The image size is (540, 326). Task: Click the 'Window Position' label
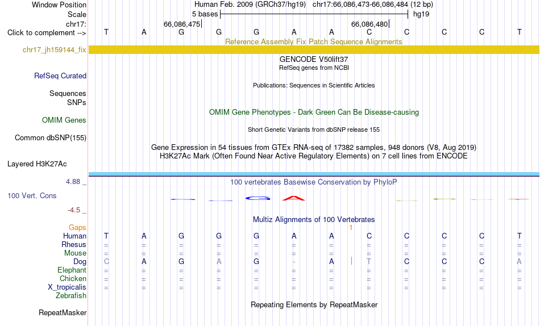pos(59,5)
